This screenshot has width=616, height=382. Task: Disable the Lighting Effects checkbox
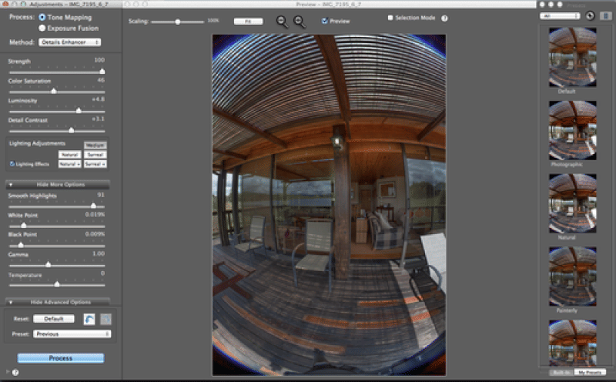coord(12,164)
